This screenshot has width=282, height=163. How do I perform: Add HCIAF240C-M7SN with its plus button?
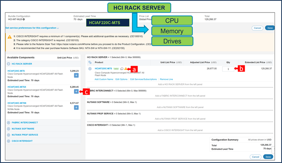(76, 108)
